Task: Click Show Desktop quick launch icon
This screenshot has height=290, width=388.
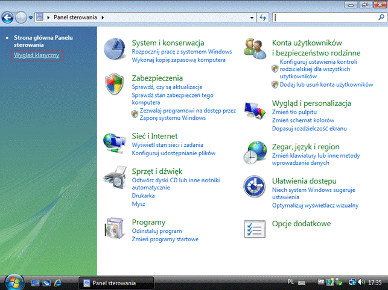Action: [35, 283]
